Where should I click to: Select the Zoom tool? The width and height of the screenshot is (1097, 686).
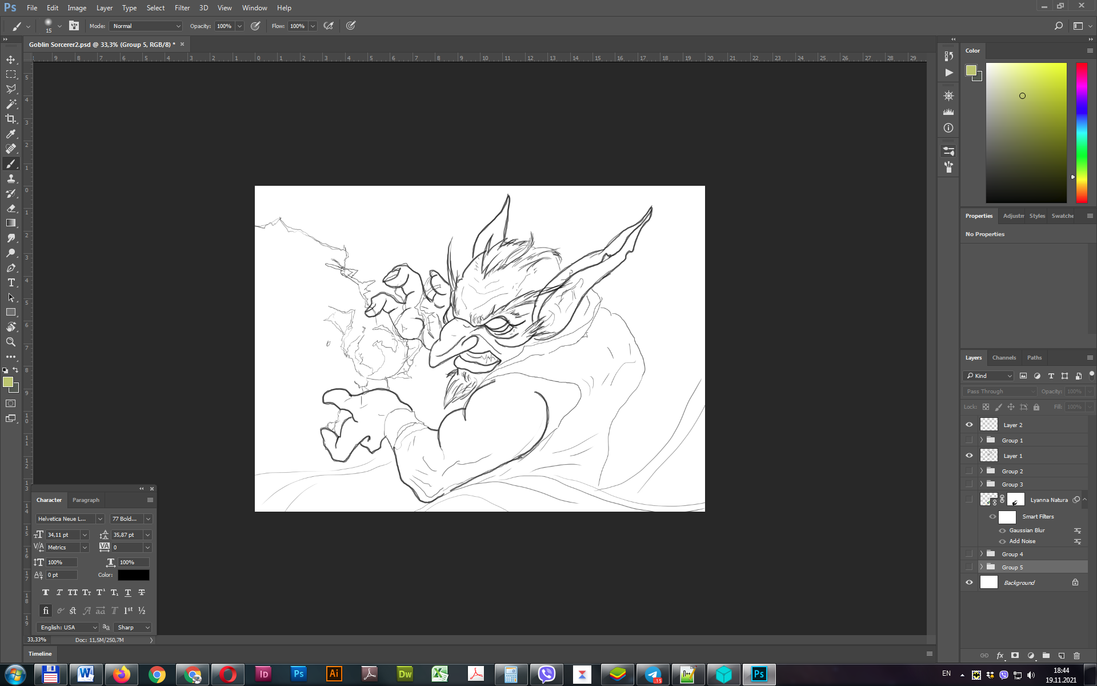11,342
